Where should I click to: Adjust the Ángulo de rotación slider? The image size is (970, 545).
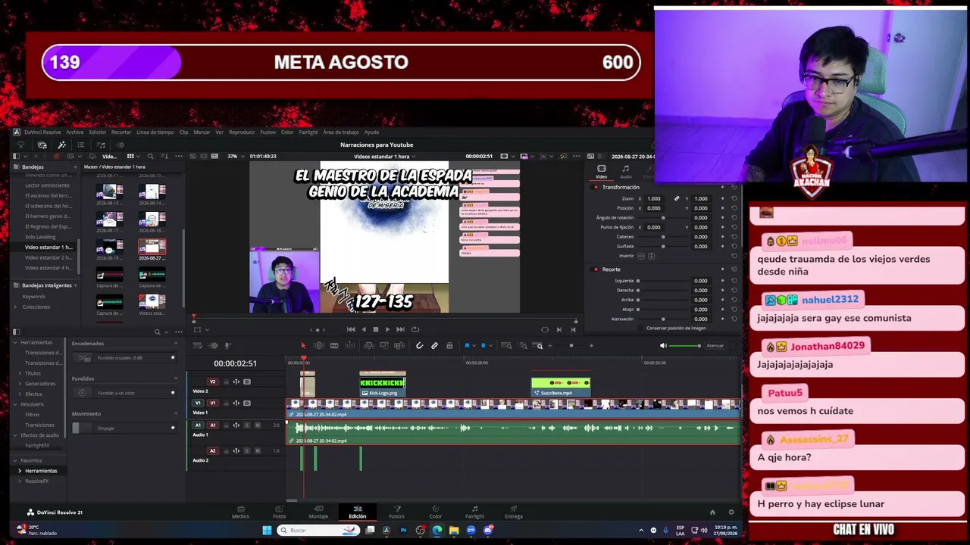663,218
